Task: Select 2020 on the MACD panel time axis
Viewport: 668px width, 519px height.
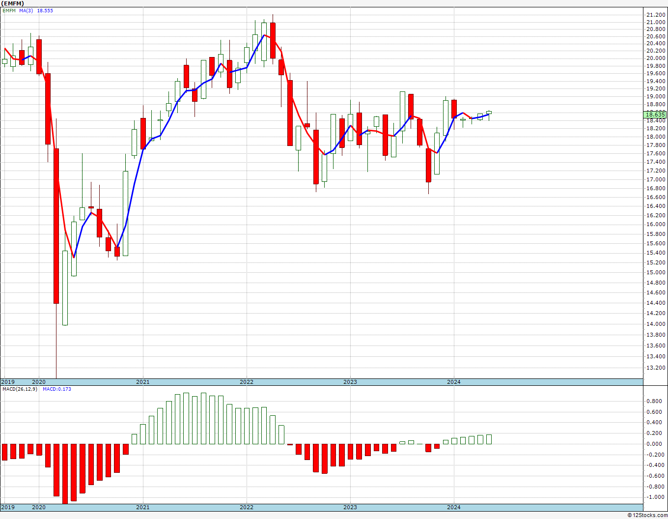Action: coord(39,507)
